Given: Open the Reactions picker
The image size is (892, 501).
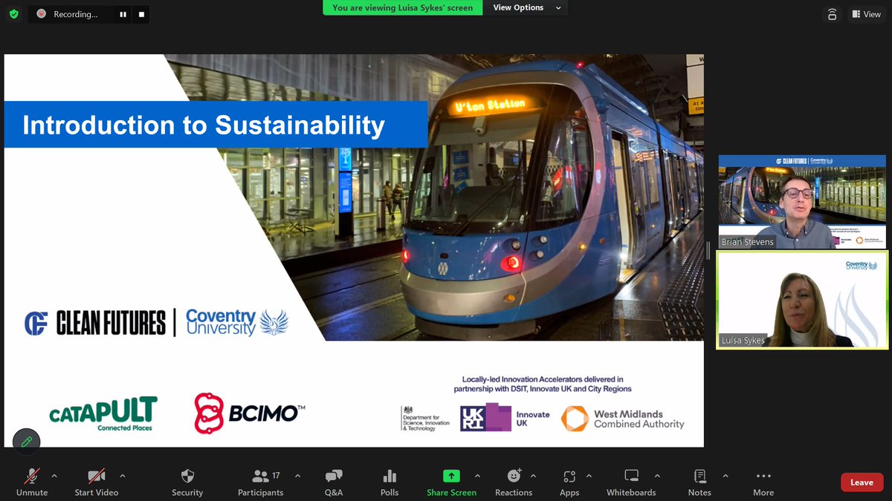Looking at the screenshot, I should pyautogui.click(x=514, y=482).
